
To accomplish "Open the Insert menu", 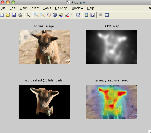I will [34, 8].
